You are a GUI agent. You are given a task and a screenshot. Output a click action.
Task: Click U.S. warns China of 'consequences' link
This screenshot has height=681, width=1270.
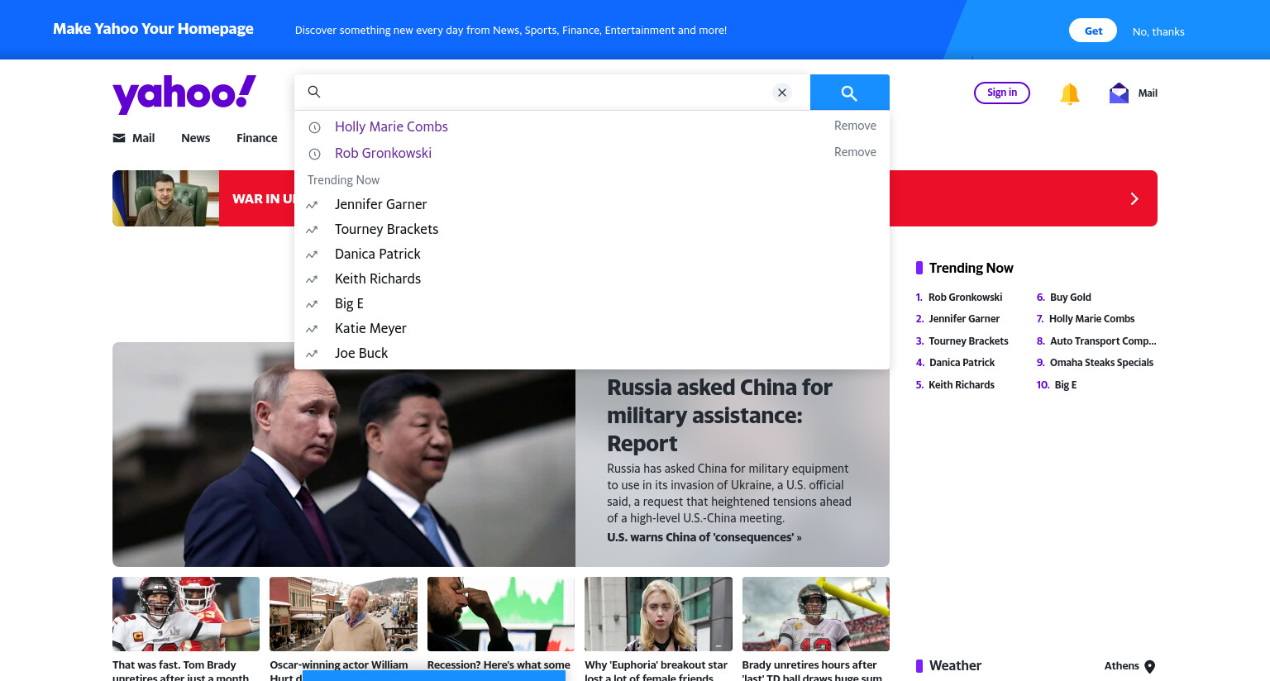point(704,537)
